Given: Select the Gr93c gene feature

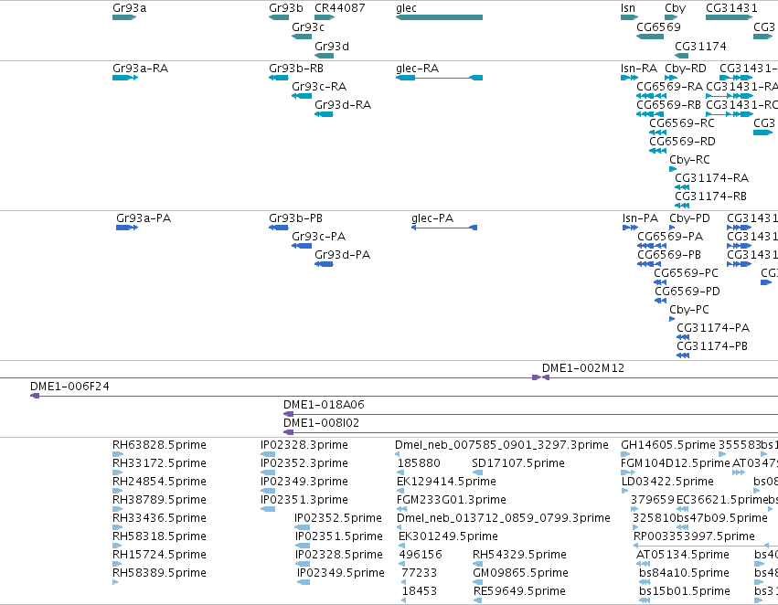Looking at the screenshot, I should (x=302, y=37).
